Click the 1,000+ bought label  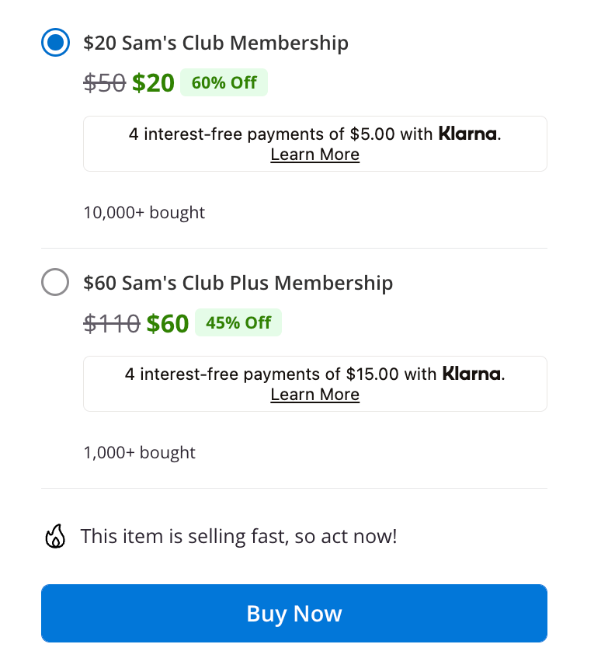click(140, 452)
